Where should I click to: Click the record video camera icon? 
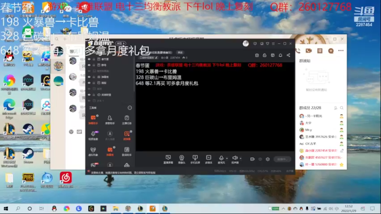coord(252,159)
